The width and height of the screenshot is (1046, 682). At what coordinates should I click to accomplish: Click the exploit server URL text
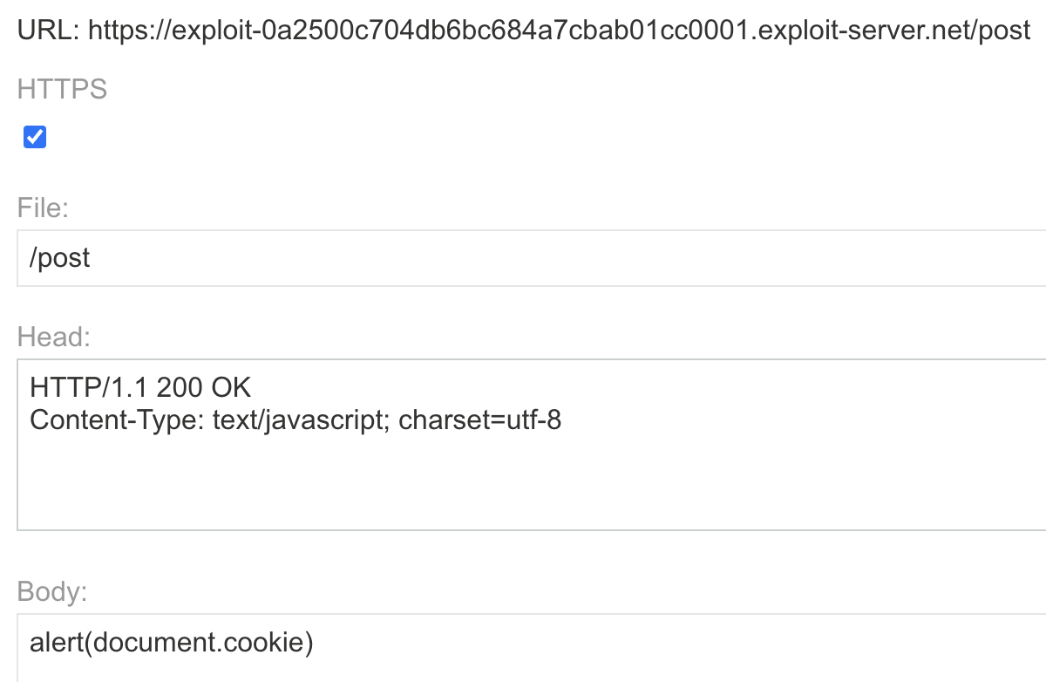point(559,31)
